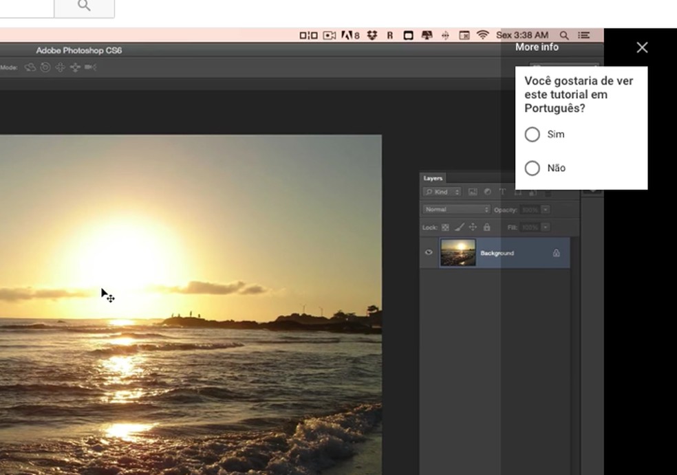Select the Sim radio option

pos(532,134)
